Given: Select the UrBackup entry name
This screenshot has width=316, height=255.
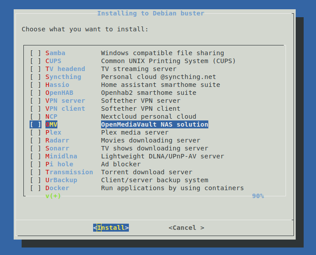Looking at the screenshot, I should coord(61,180).
